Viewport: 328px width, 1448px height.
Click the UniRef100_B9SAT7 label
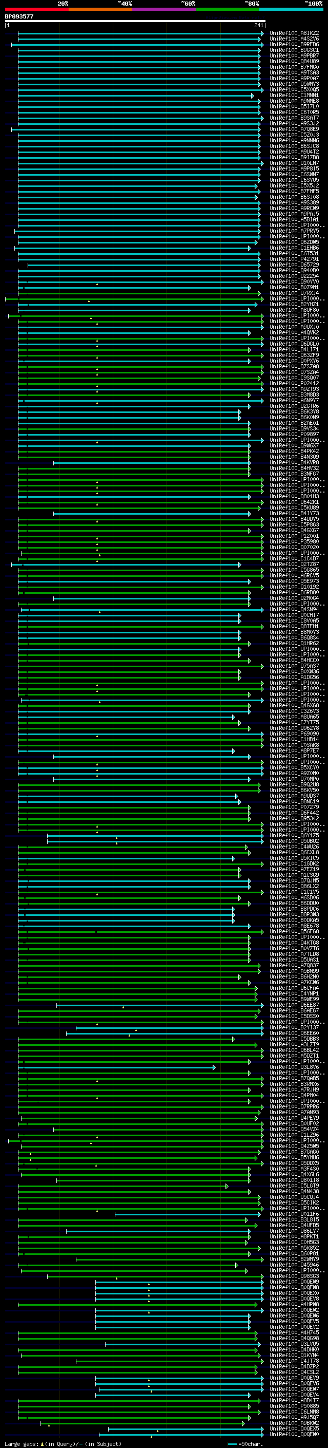click(294, 118)
